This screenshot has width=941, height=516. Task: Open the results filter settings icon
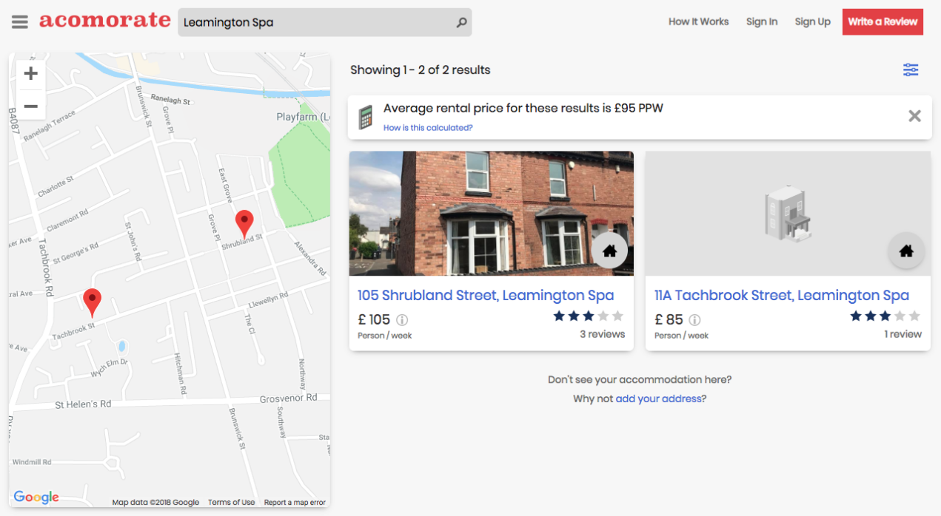point(911,69)
